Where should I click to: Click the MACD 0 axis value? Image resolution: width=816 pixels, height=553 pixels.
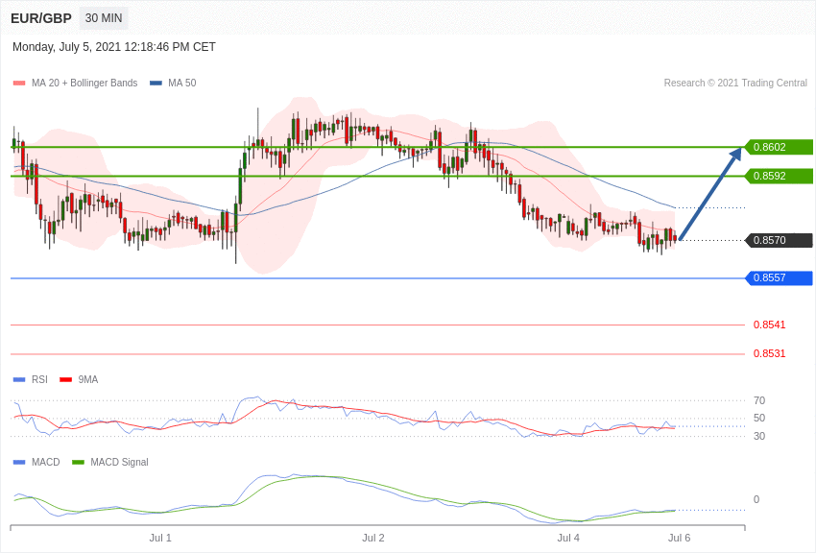tap(756, 499)
